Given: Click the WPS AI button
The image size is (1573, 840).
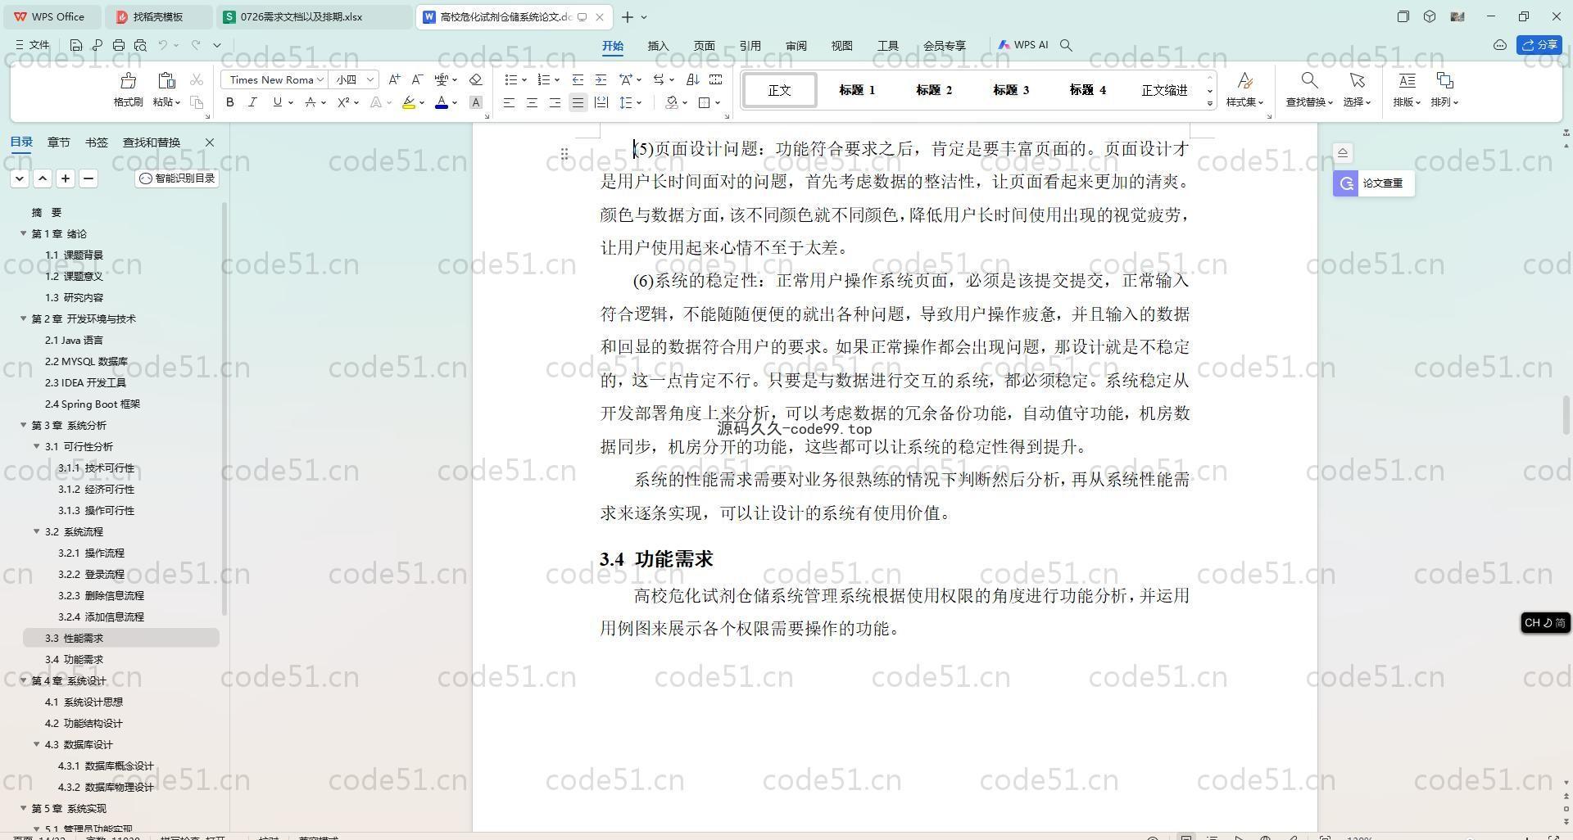Looking at the screenshot, I should click(1023, 45).
